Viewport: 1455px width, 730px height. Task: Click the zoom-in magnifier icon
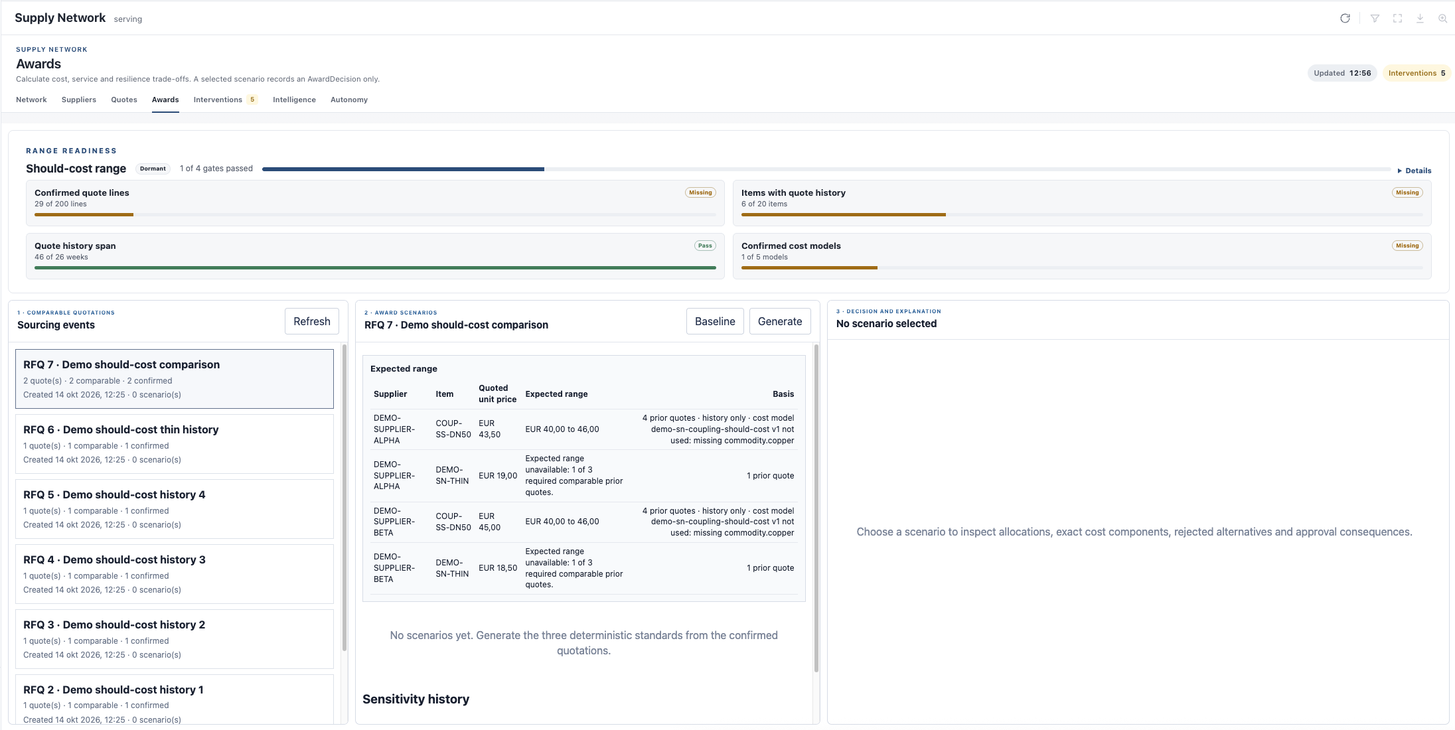coord(1442,19)
